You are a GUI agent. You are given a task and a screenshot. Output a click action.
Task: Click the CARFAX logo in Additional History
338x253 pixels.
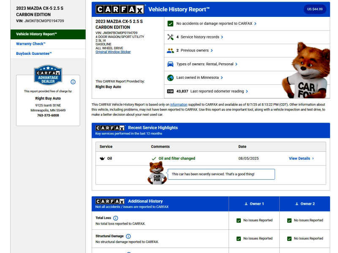pos(110,202)
